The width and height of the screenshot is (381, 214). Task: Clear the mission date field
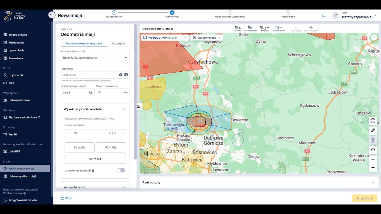(121, 75)
